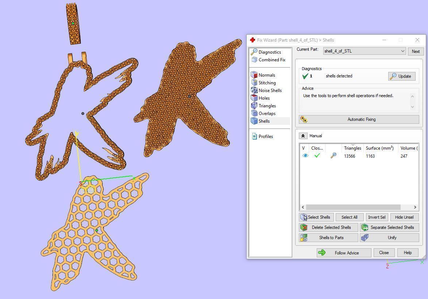
Task: Close the Fix Wizard via Close button
Action: [x=384, y=253]
